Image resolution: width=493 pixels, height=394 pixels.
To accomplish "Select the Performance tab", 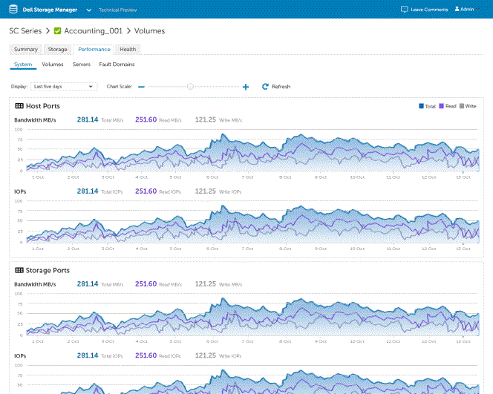I will pos(94,49).
